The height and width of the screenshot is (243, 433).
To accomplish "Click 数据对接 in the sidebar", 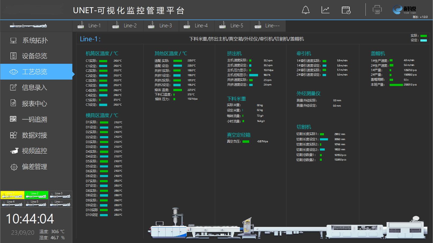I will click(34, 135).
